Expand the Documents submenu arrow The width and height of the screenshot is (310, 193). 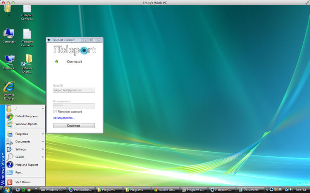(43, 142)
